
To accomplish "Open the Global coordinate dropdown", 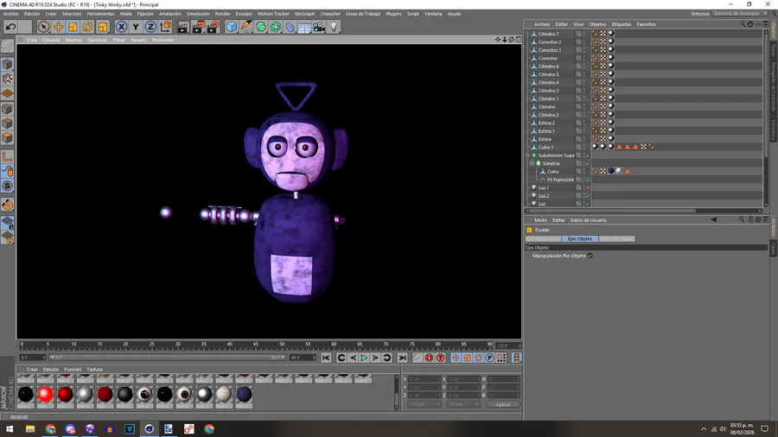I will click(x=424, y=404).
